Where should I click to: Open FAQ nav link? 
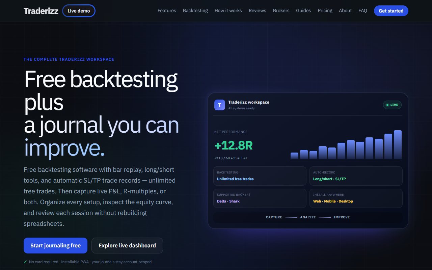pyautogui.click(x=363, y=11)
